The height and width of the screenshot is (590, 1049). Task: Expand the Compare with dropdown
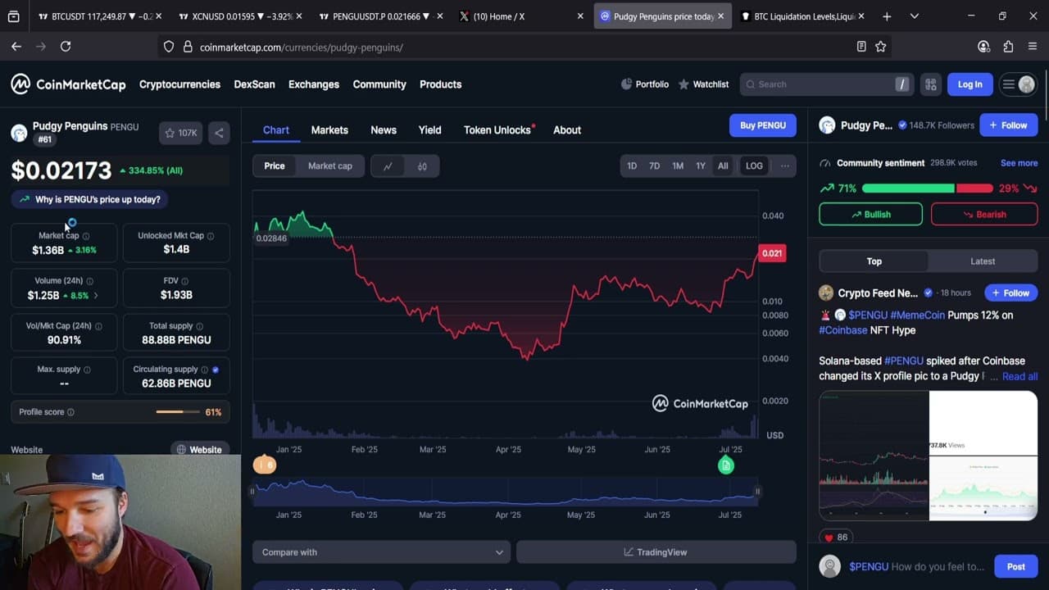pyautogui.click(x=381, y=552)
